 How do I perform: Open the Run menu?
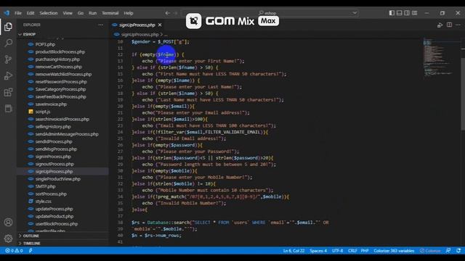92,13
